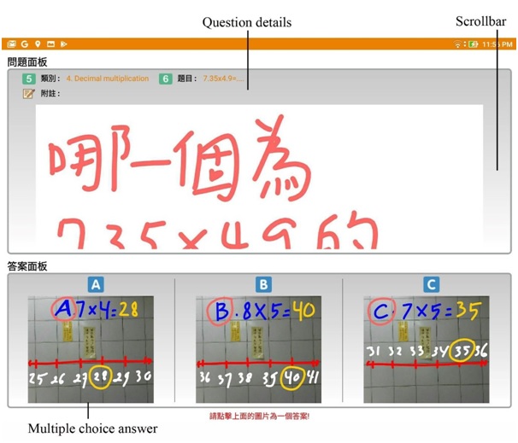Tap the Play Store notification icon

[63, 44]
